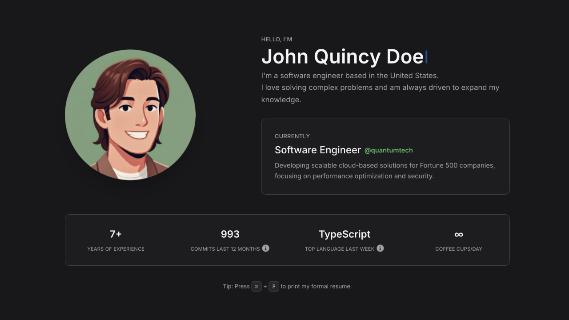
Task: Click the "HELLO, I'M" greeting label
Action: tap(276, 40)
